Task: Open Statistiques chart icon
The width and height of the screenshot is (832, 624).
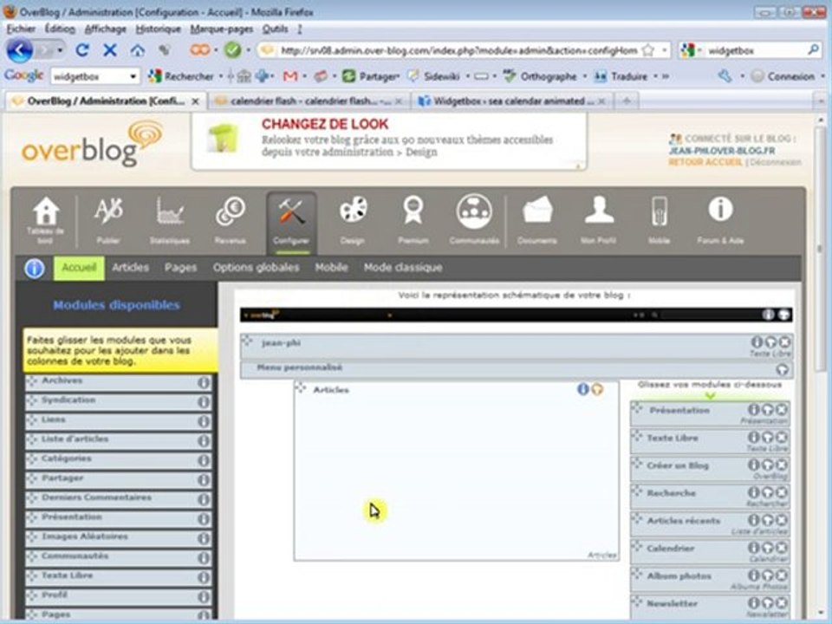Action: pos(170,211)
